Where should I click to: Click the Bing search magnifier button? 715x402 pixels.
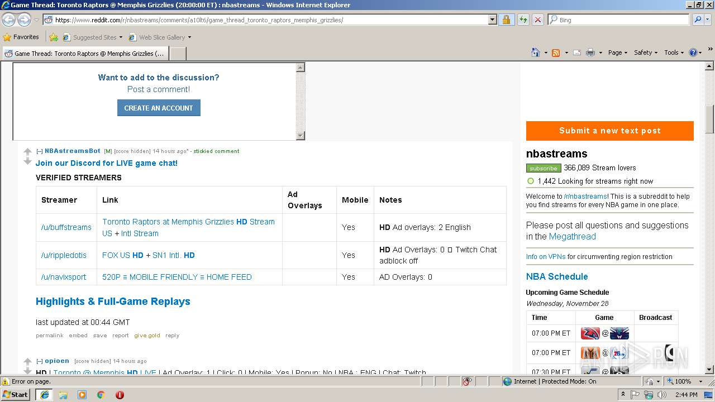697,20
